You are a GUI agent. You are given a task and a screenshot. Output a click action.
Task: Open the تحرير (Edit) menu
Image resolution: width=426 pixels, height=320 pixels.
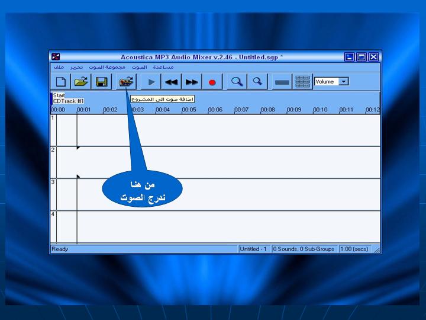76,67
